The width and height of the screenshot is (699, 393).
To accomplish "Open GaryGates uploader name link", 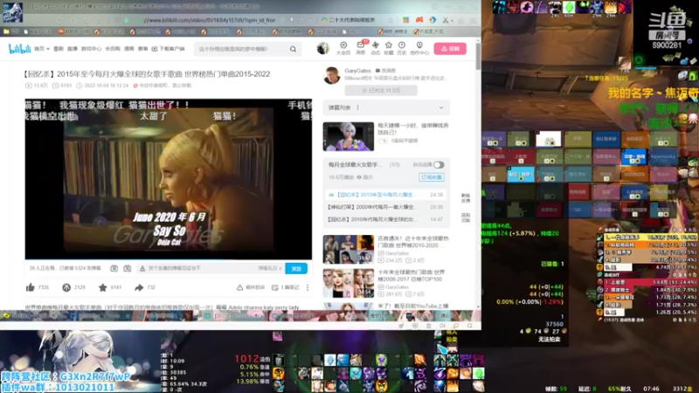I will [x=357, y=71].
